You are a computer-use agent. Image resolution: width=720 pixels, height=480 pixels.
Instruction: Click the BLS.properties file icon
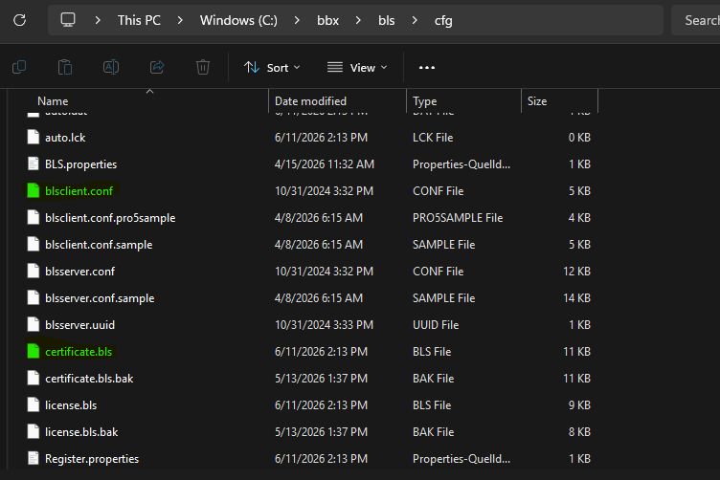[x=34, y=164]
